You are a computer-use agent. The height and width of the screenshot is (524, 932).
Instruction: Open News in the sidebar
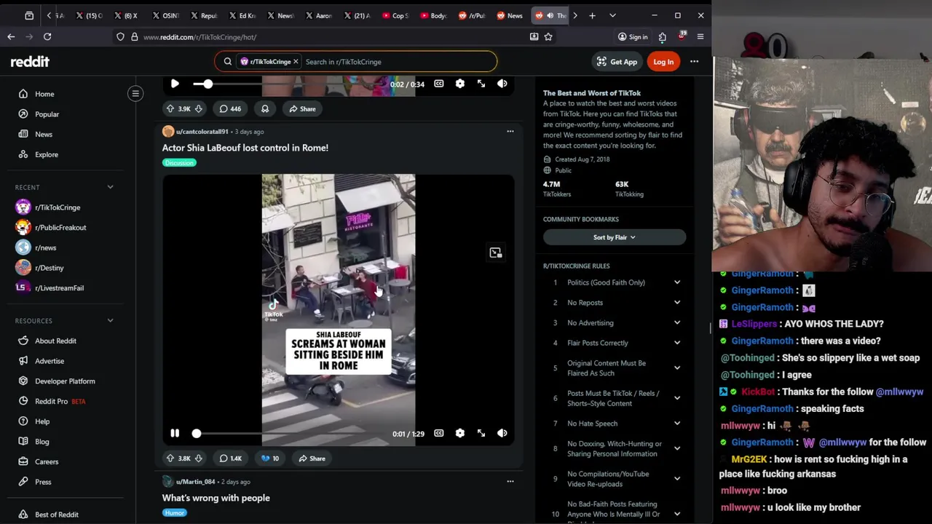point(44,134)
